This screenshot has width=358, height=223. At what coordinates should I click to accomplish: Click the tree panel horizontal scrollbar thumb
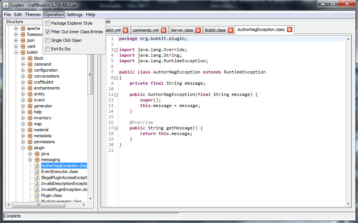point(39,205)
